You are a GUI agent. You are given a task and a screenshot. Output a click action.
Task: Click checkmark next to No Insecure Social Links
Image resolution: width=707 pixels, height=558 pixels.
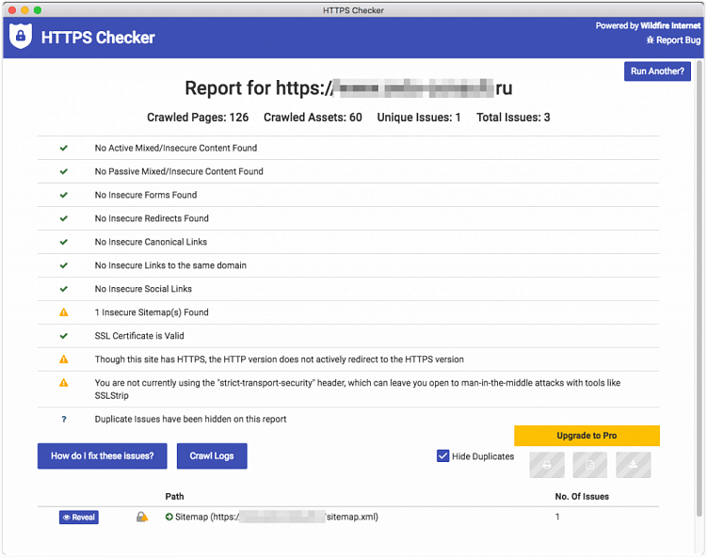point(64,289)
